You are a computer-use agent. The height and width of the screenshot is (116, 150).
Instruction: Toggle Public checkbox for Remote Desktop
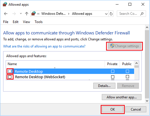pyautogui.click(x=127, y=71)
